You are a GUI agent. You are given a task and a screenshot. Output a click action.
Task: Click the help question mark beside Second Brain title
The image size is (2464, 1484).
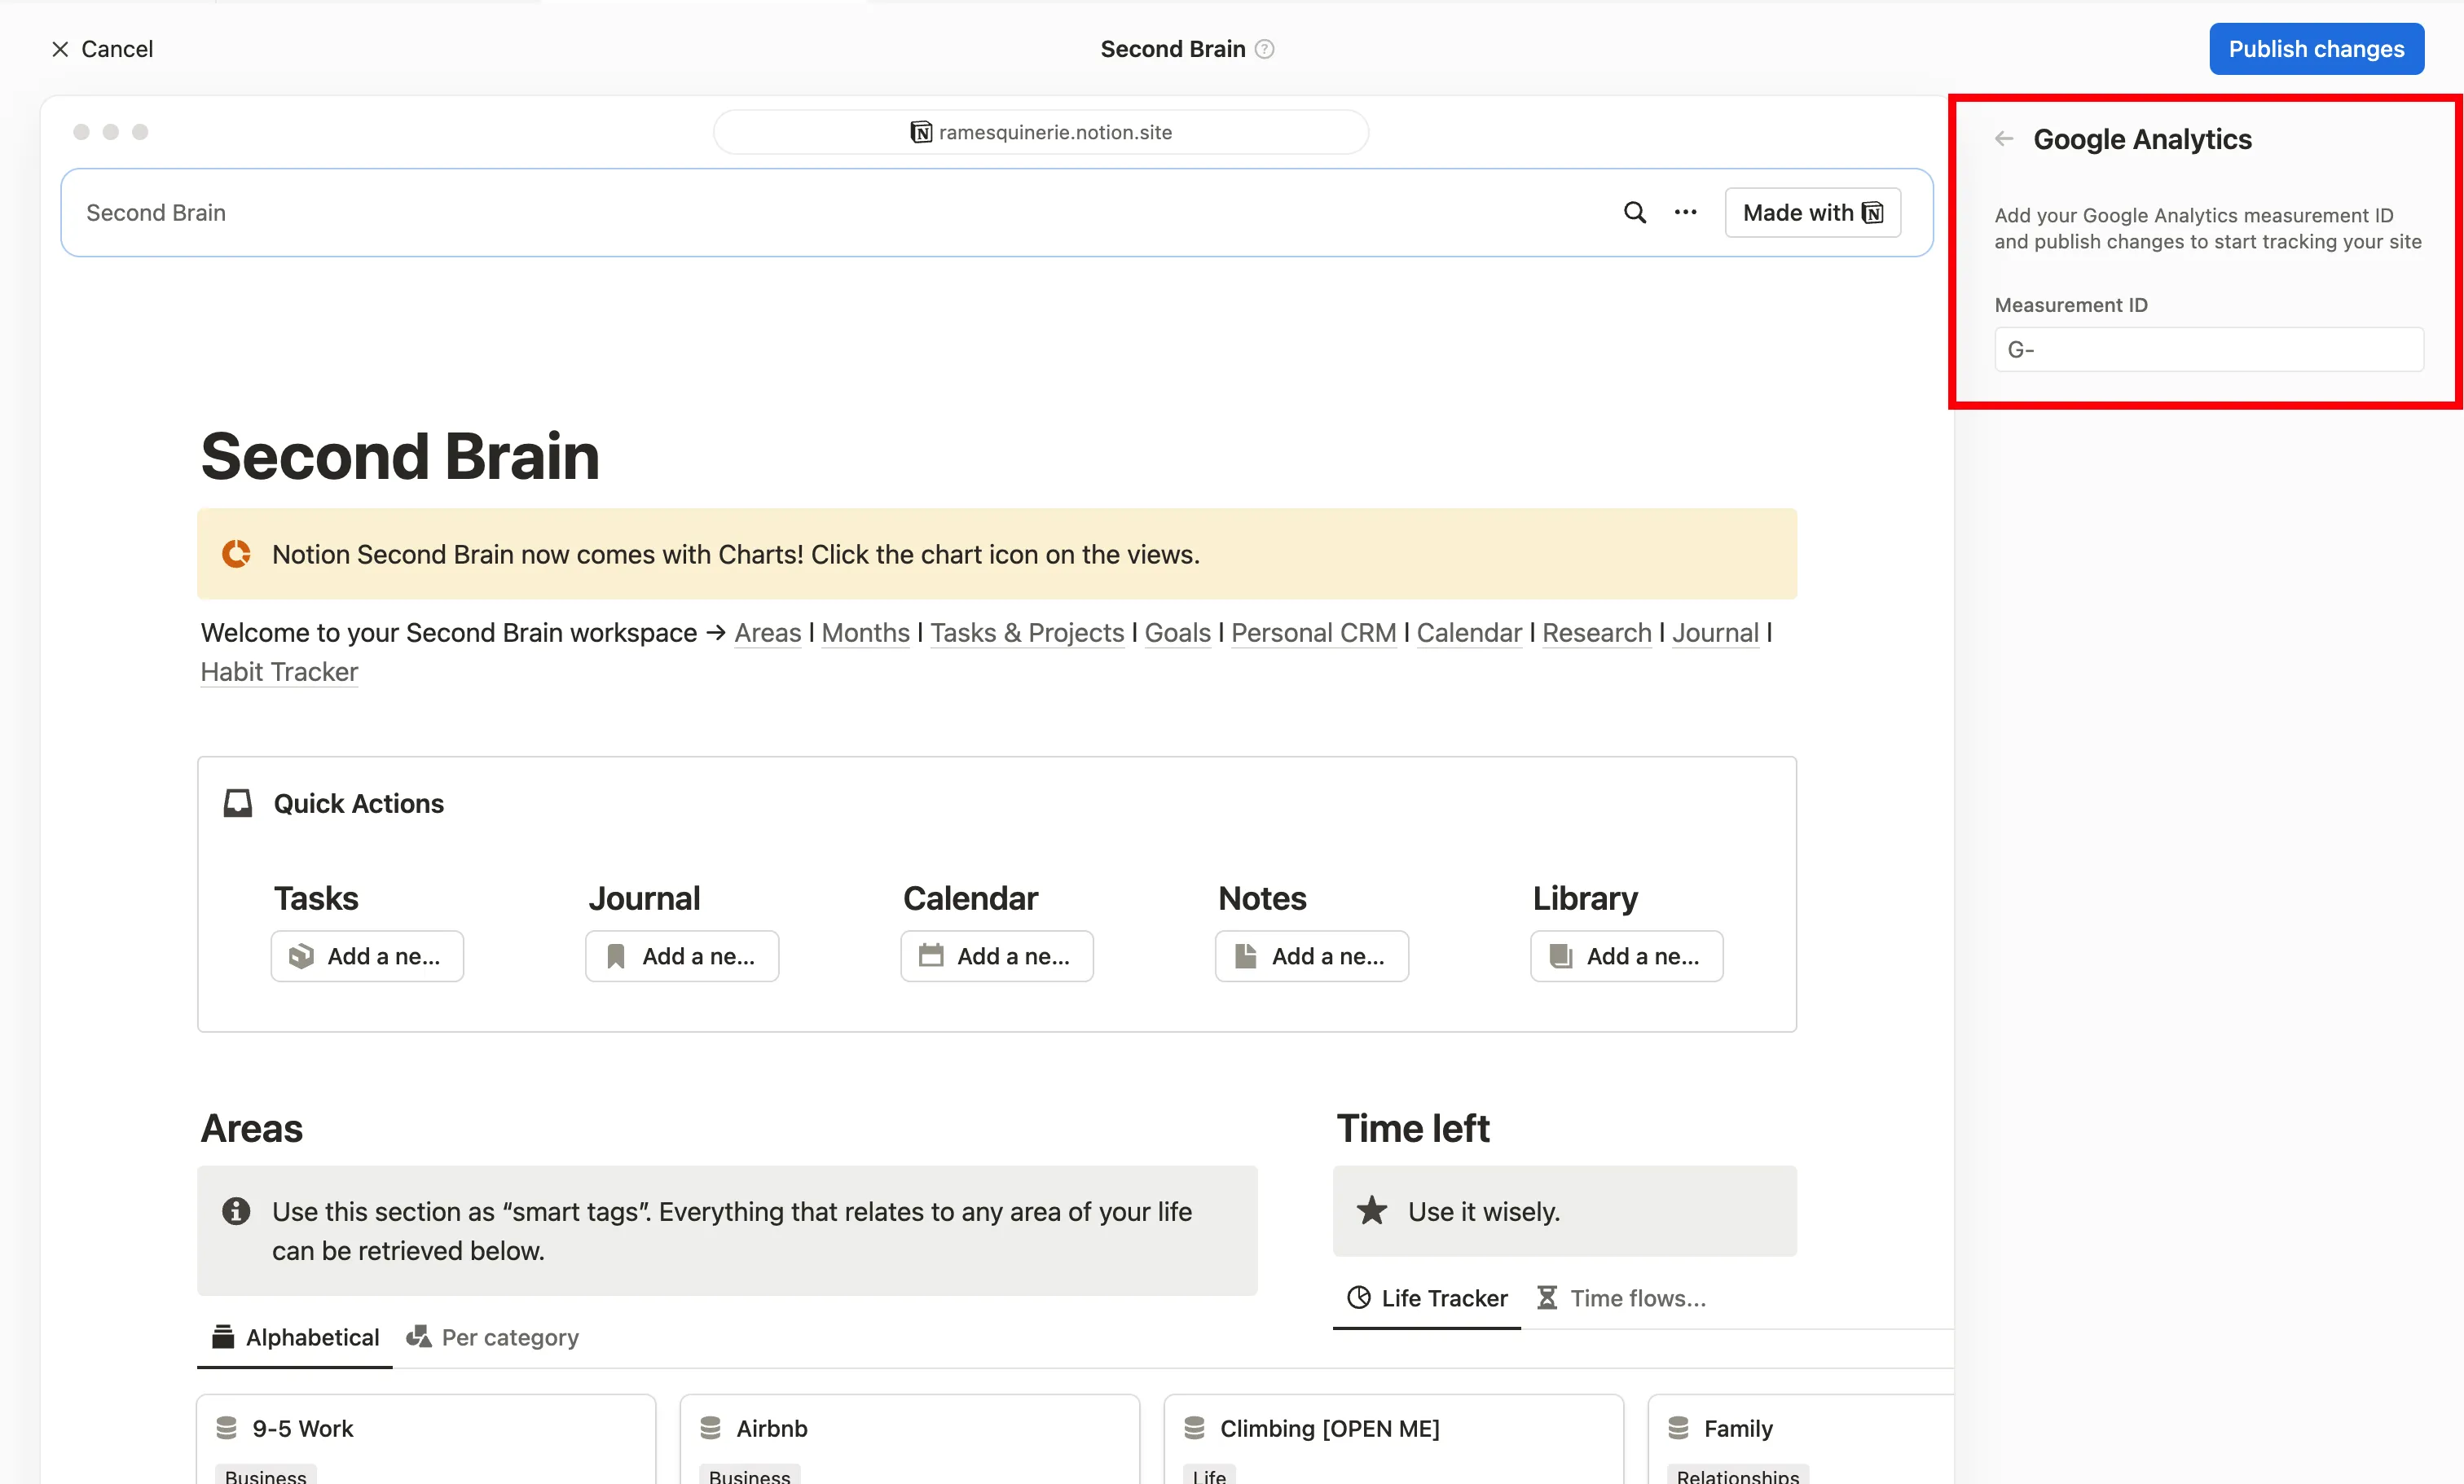point(1265,49)
